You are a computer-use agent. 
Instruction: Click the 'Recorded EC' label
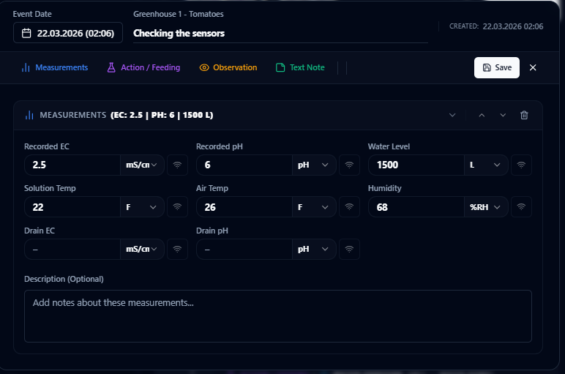pos(47,146)
